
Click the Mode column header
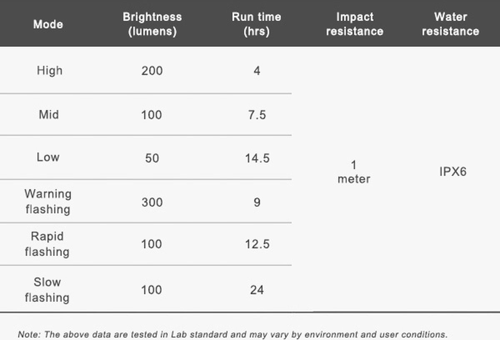coord(48,24)
